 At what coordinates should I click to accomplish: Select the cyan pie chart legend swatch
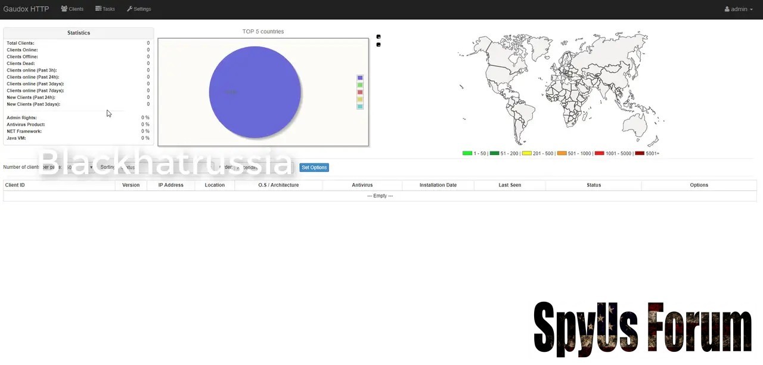pyautogui.click(x=359, y=107)
